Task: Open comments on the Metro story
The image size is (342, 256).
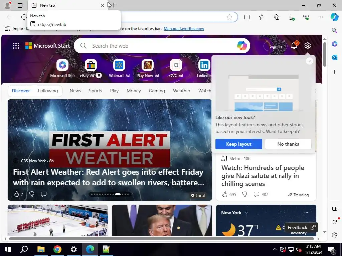Action: coord(261,194)
